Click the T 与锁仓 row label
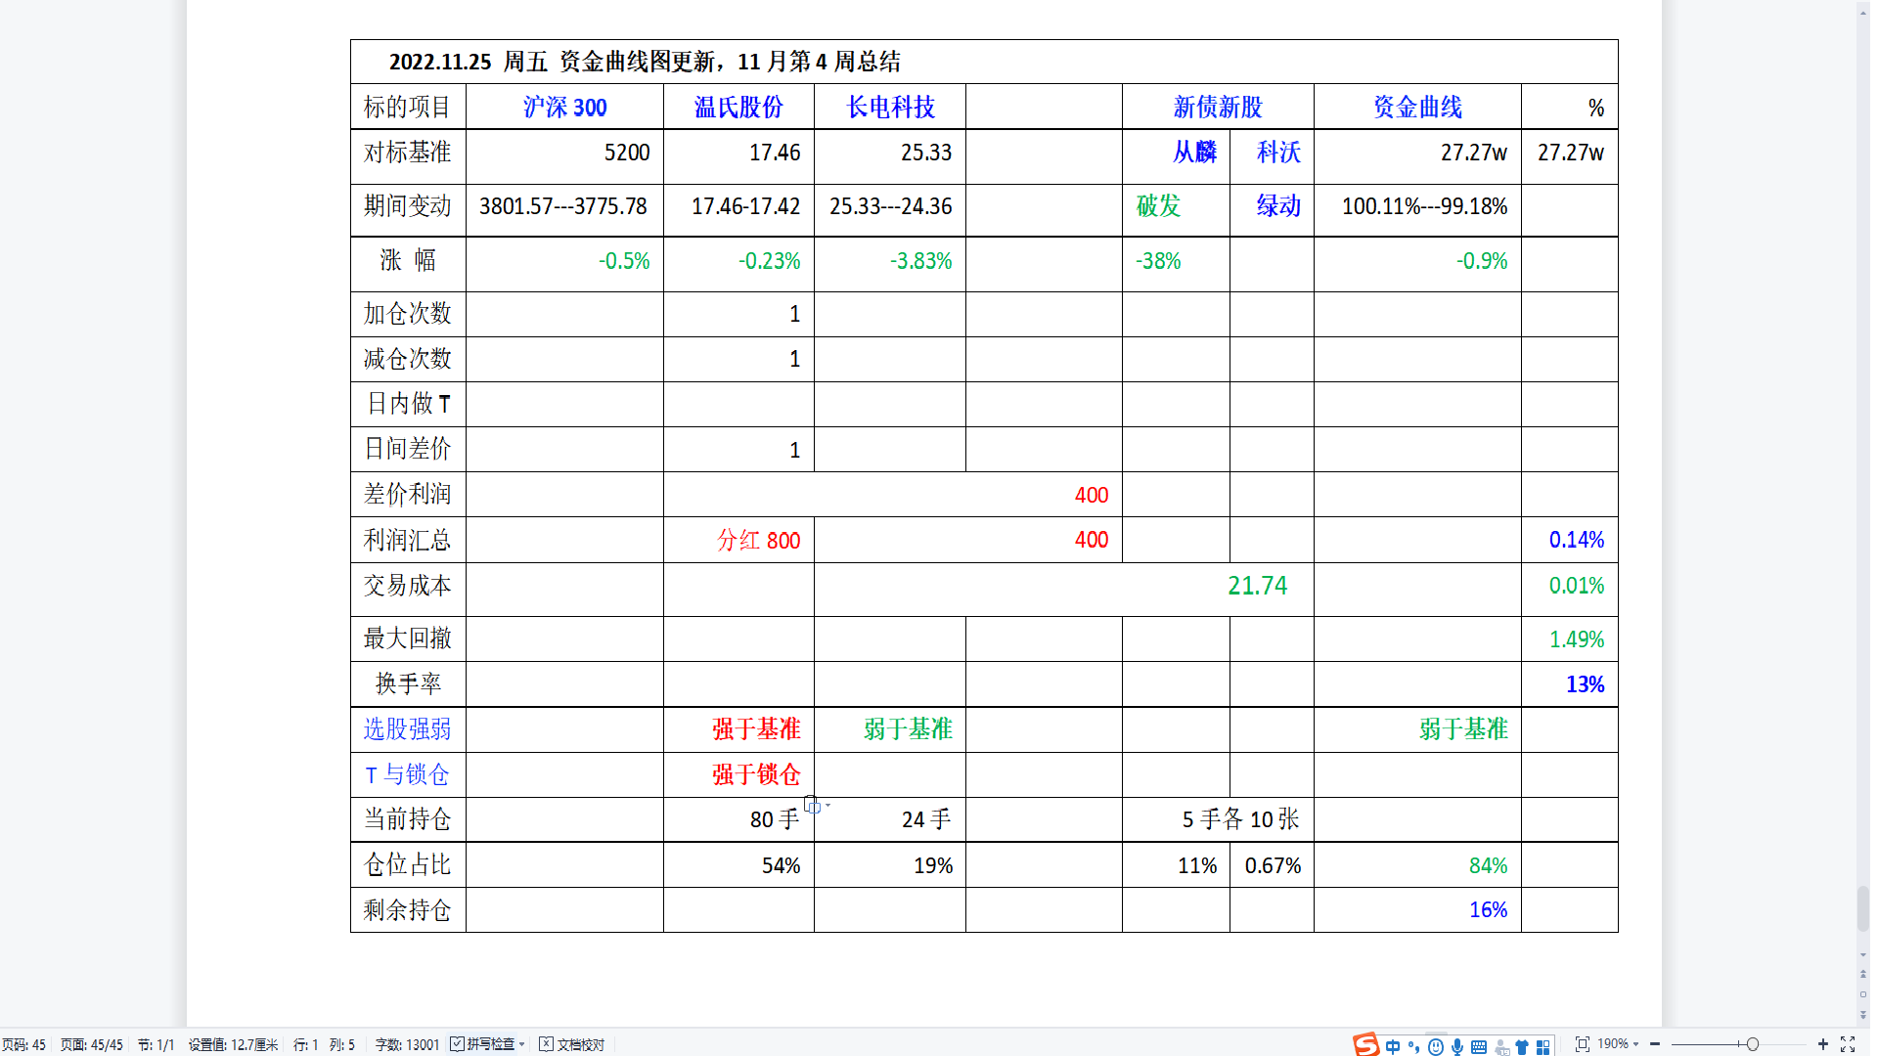 (x=408, y=774)
